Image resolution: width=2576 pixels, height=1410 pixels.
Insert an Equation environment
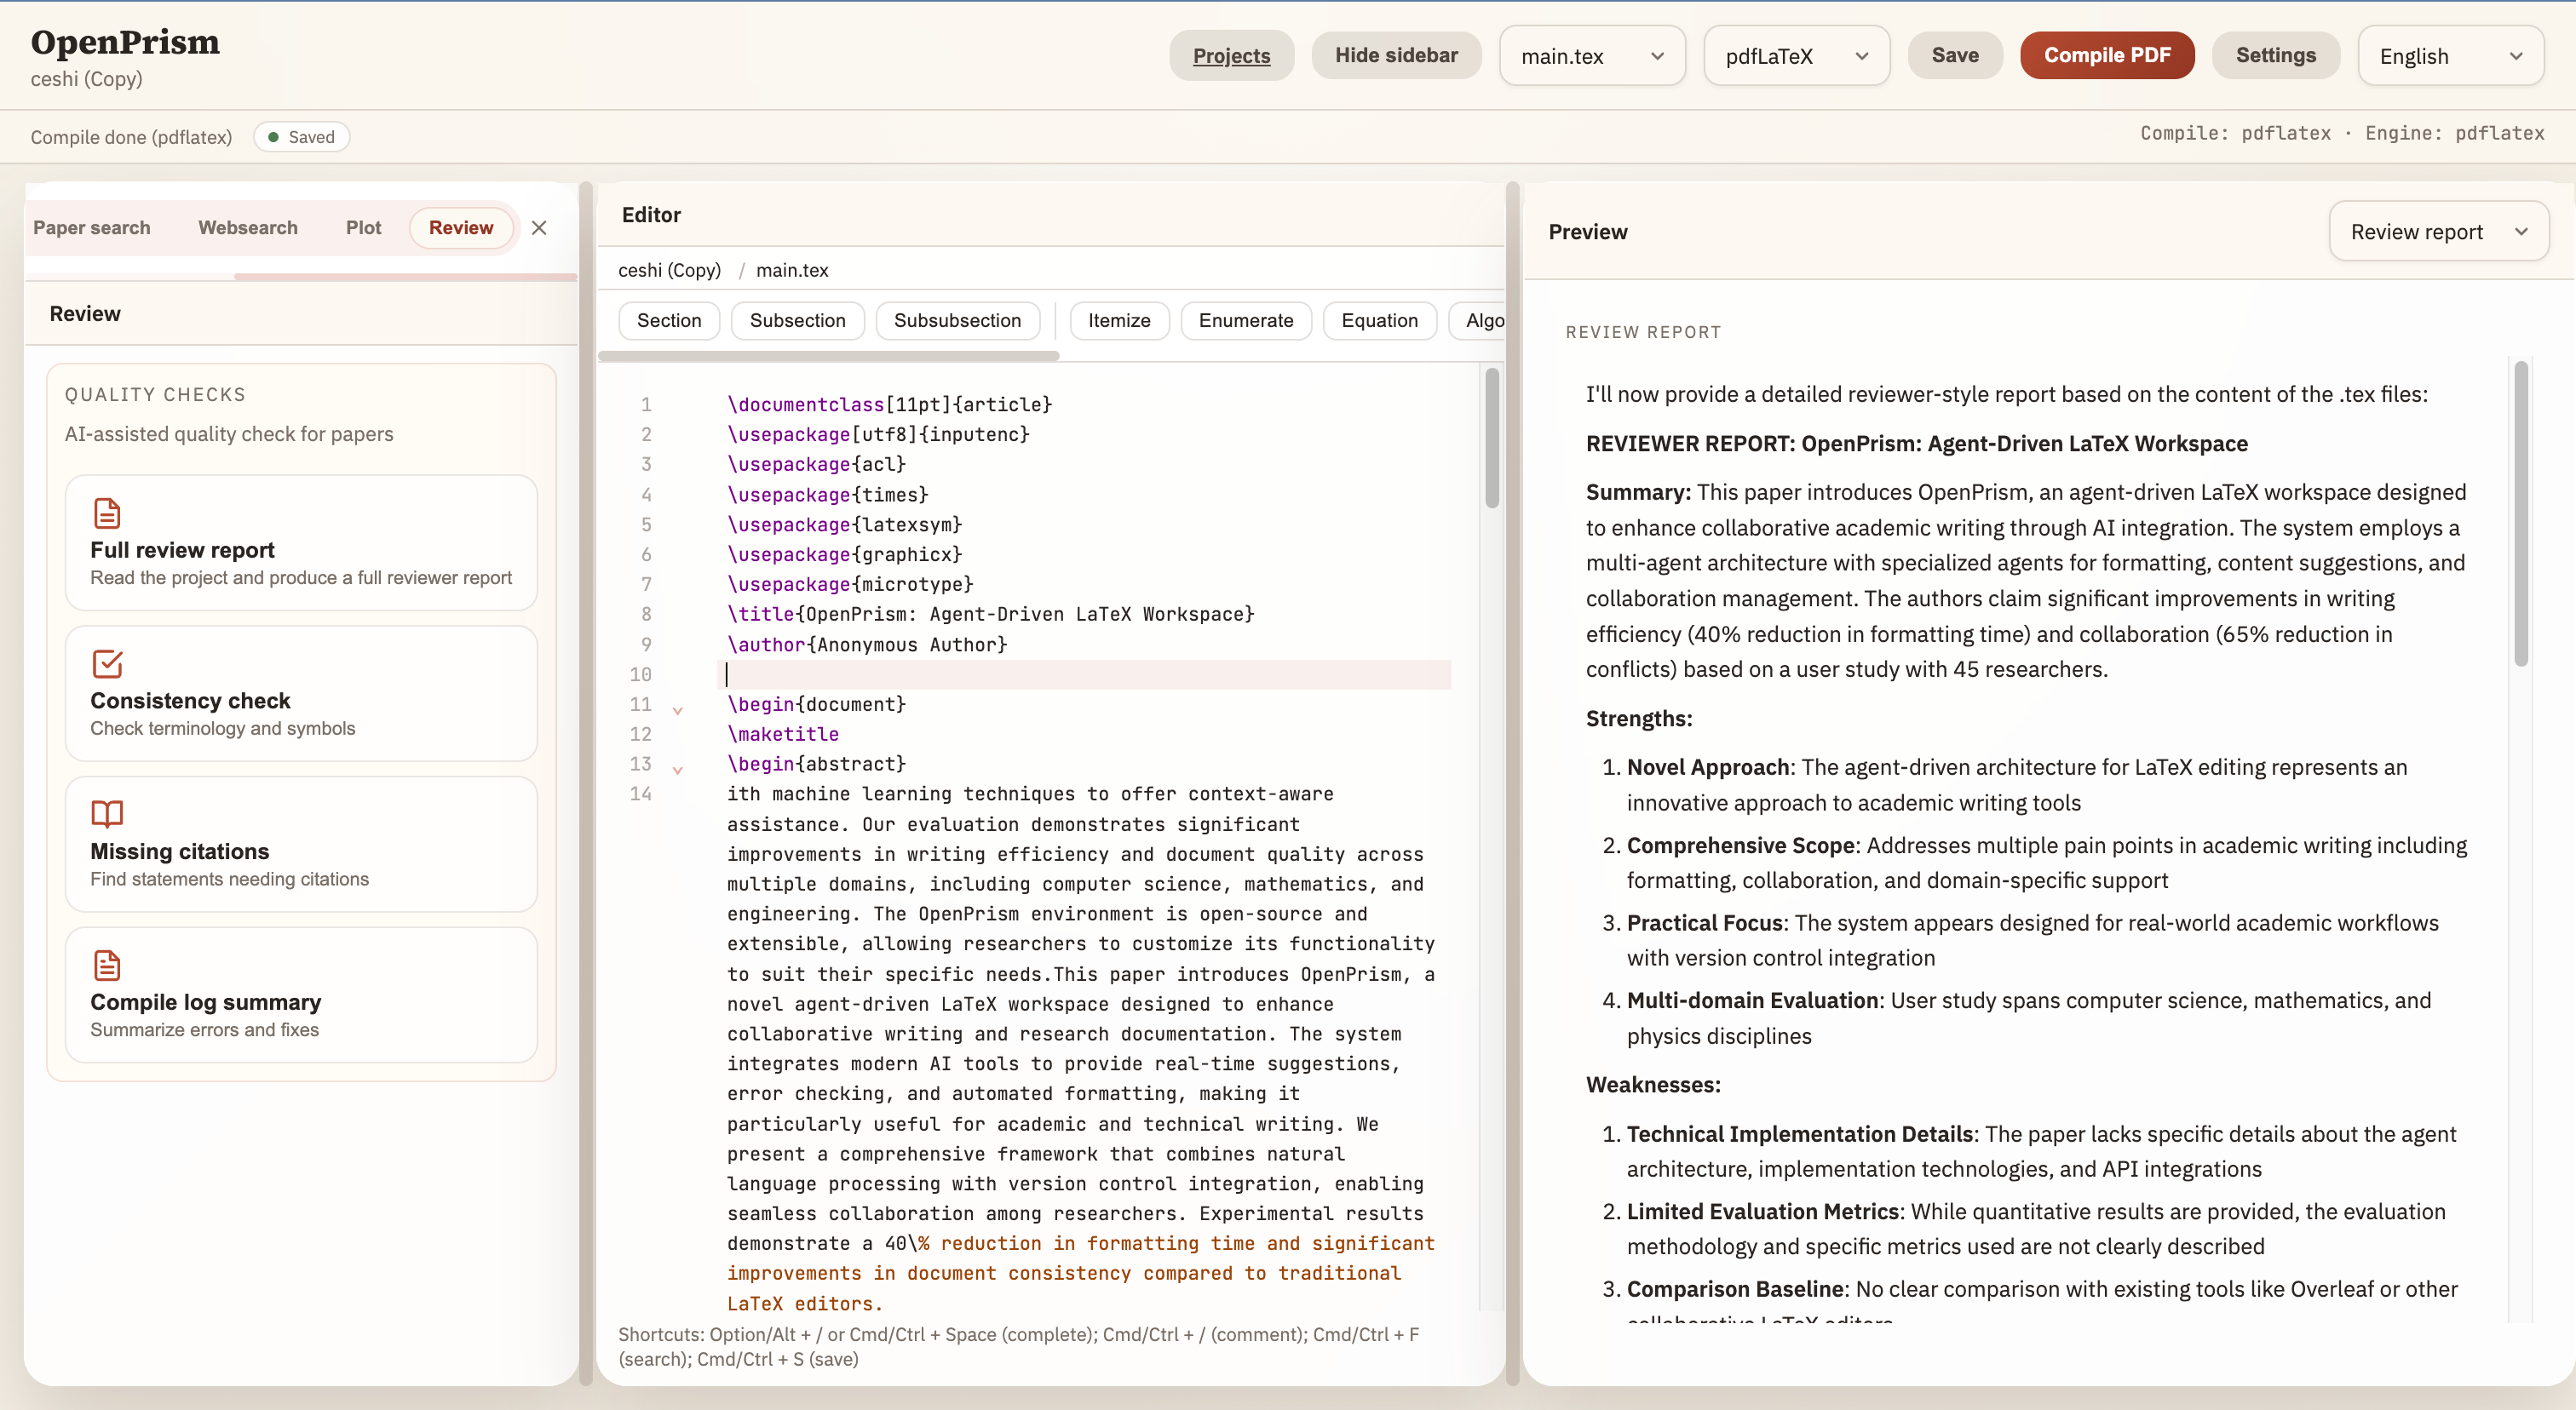tap(1379, 321)
